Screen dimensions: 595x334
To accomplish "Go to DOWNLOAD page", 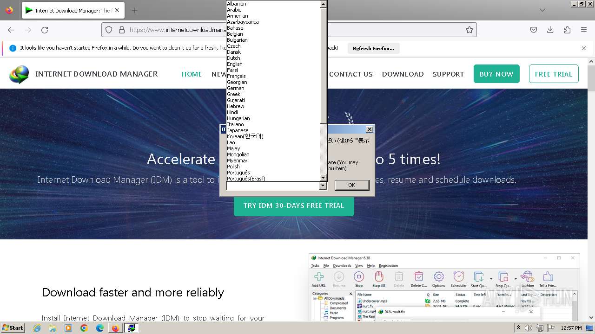I will pyautogui.click(x=403, y=74).
